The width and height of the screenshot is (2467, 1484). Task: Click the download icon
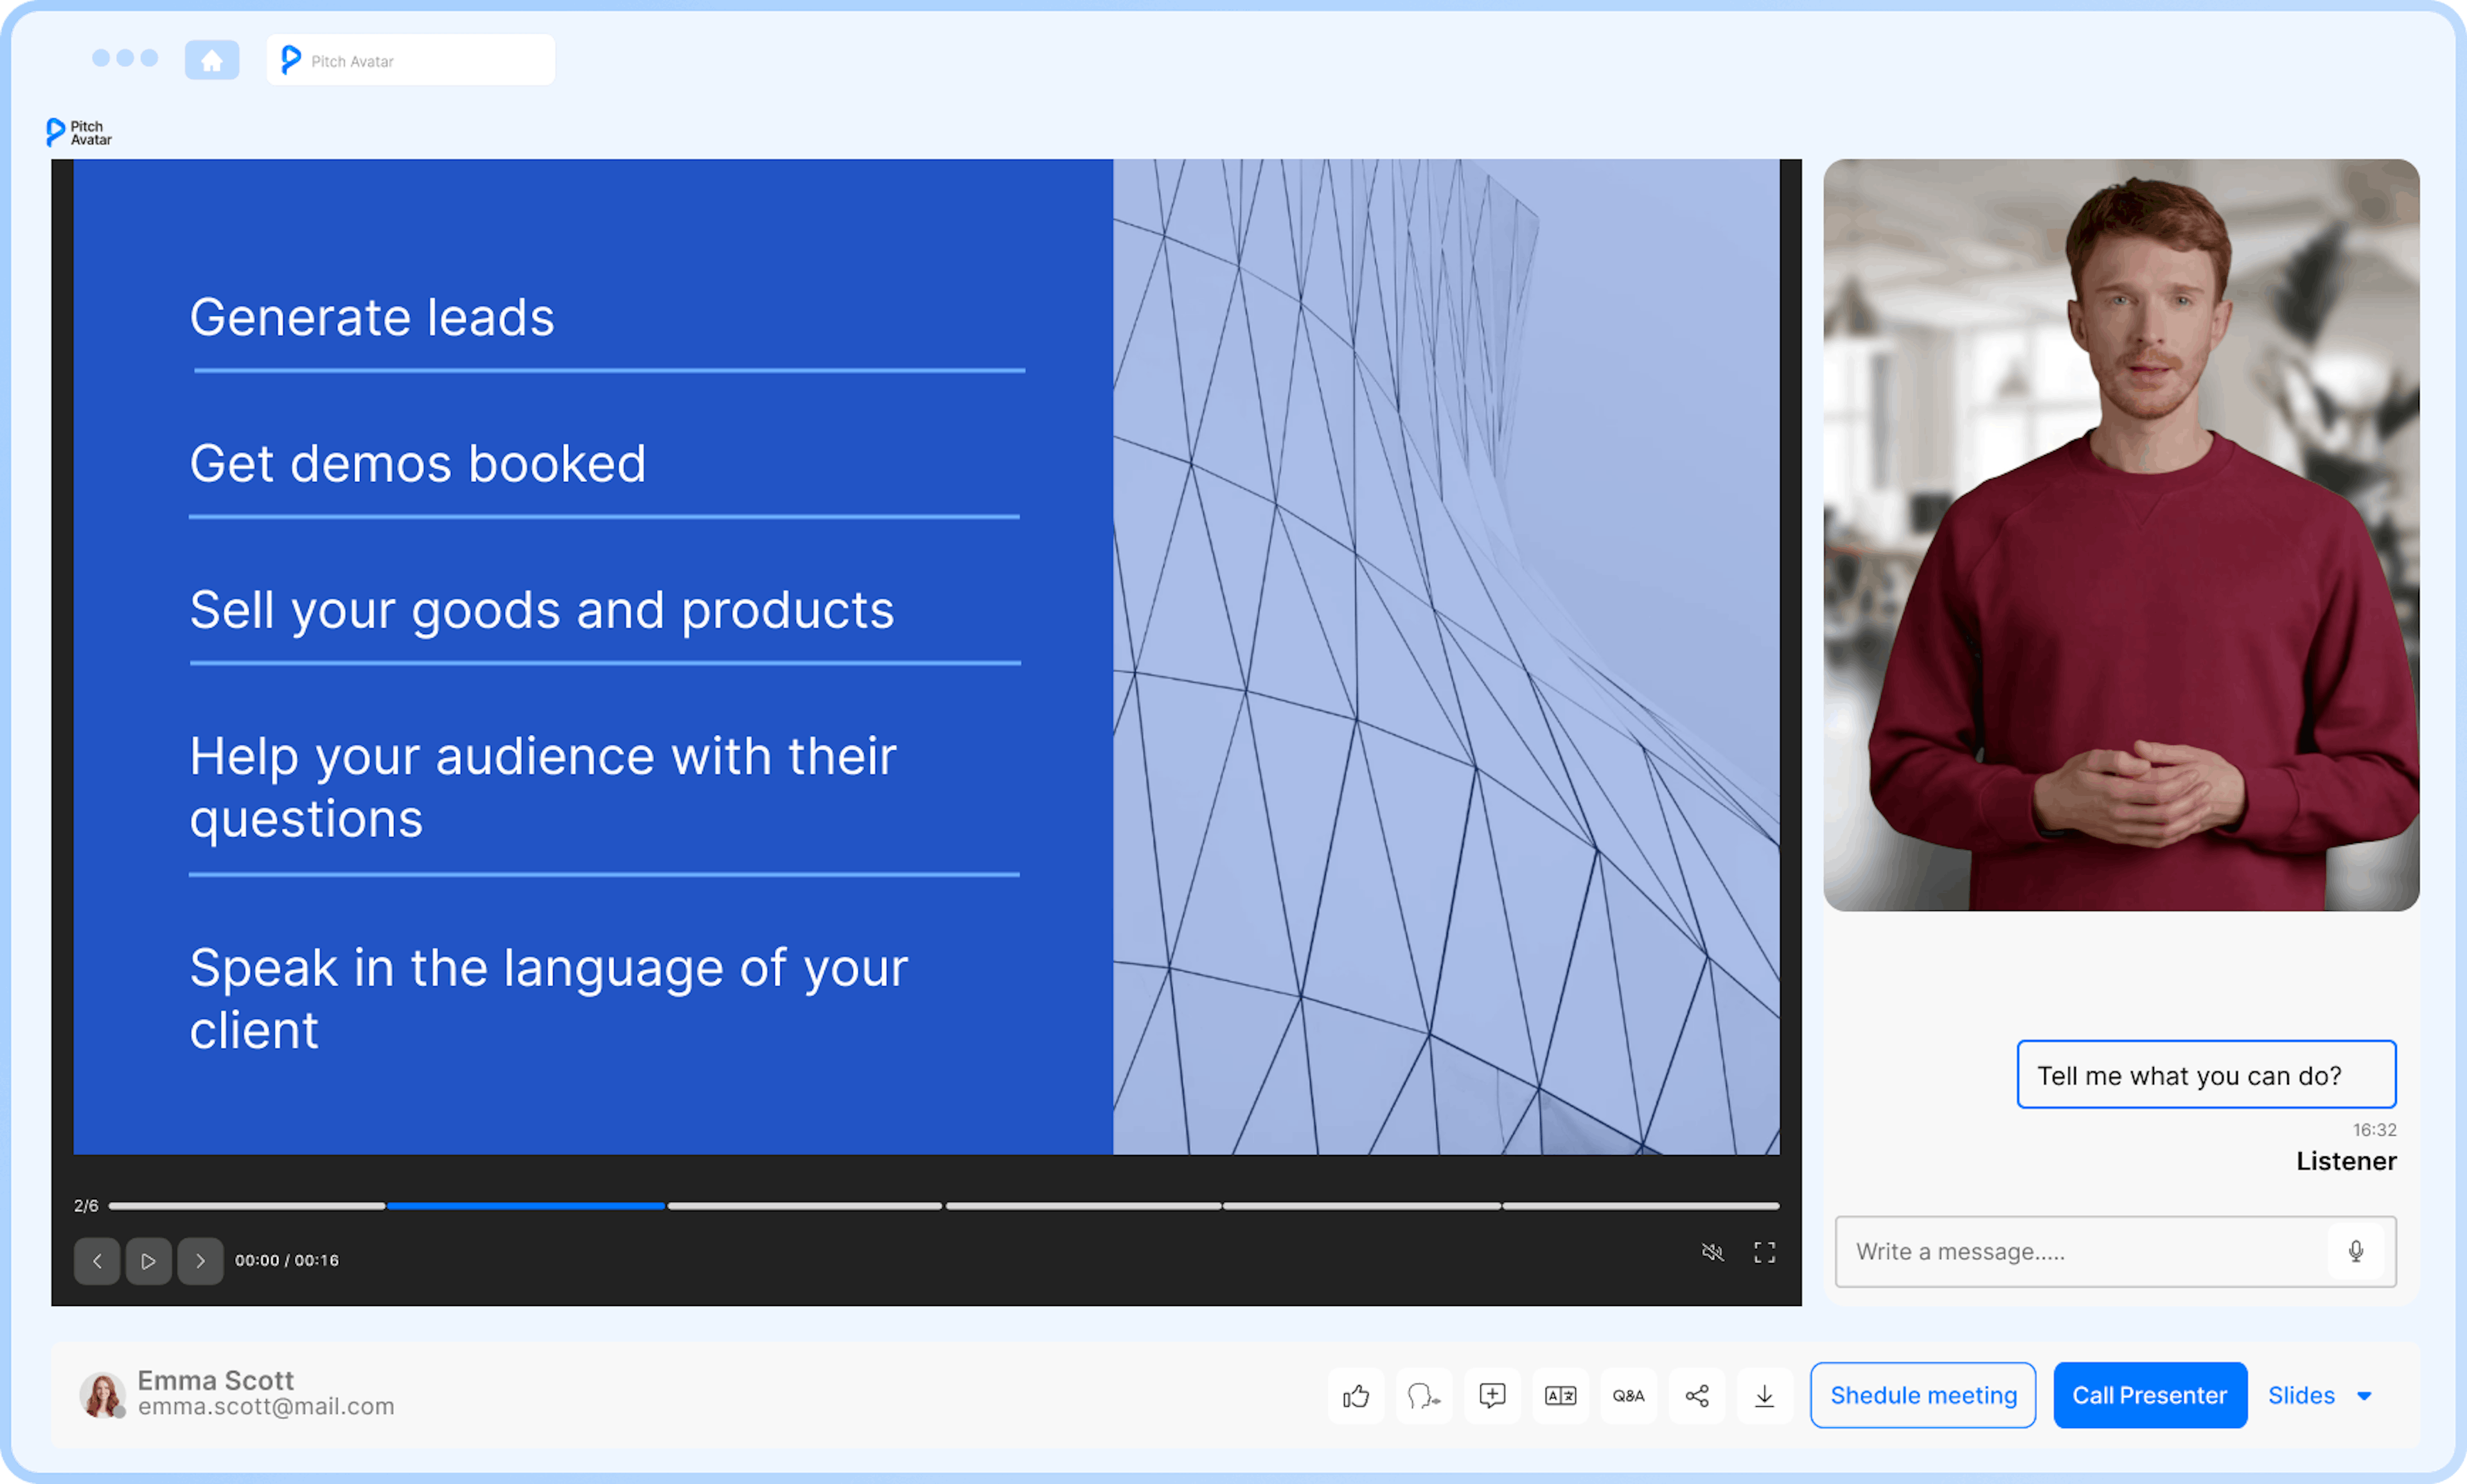click(1764, 1394)
